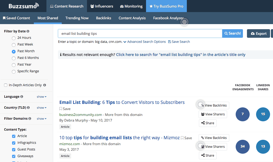The image size is (273, 162).
Task: Click the Filter by Date info icon
Action: point(28,31)
